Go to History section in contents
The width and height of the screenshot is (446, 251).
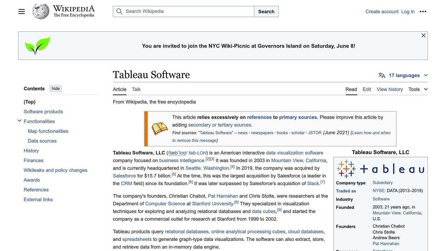31,151
